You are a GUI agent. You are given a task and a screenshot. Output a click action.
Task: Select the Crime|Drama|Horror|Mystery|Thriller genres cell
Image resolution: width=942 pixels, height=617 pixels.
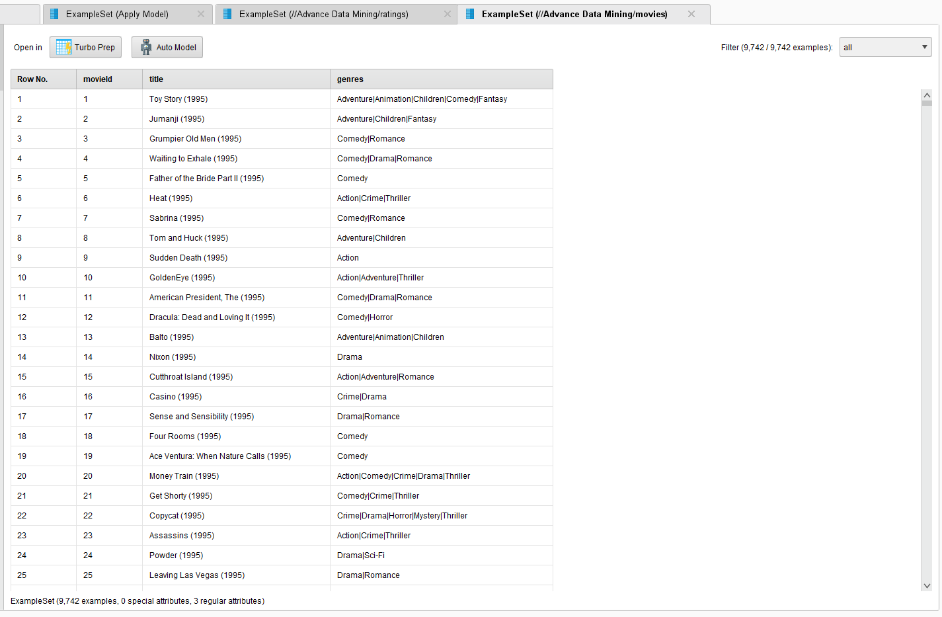point(442,516)
